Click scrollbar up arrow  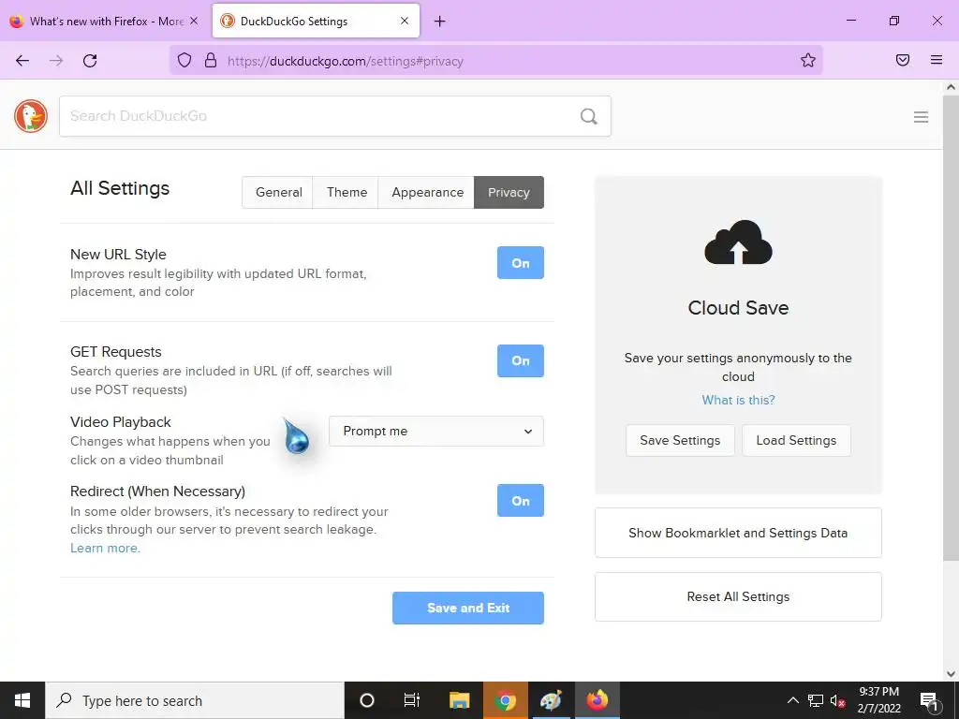click(951, 87)
